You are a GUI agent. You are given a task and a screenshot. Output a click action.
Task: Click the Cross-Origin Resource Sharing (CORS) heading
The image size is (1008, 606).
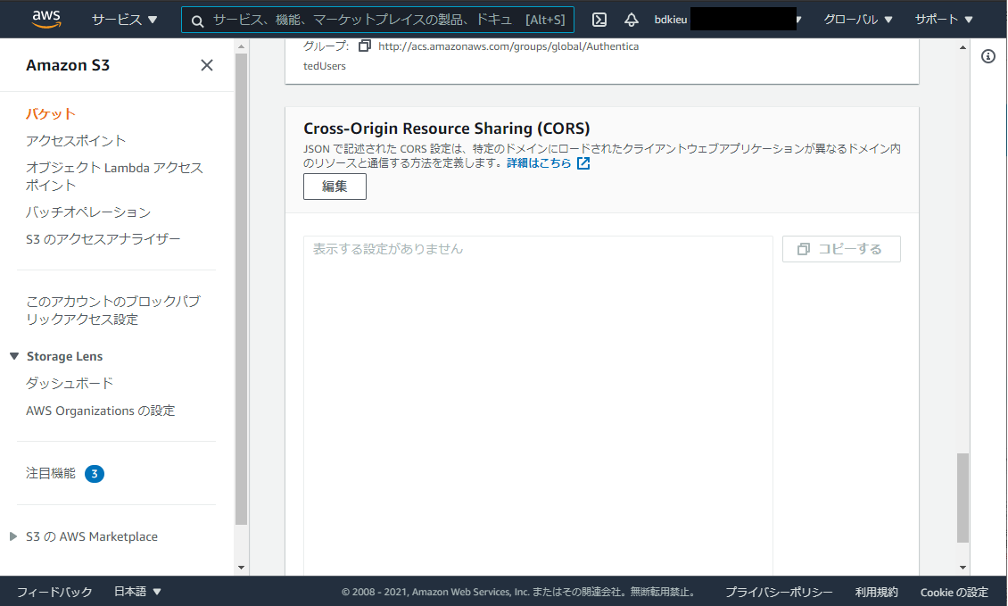point(447,129)
